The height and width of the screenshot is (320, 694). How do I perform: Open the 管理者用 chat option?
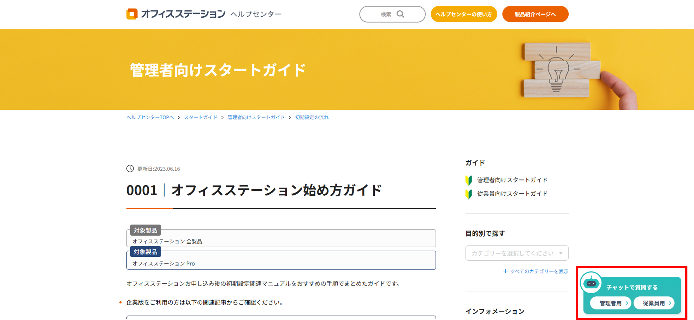pyautogui.click(x=611, y=303)
